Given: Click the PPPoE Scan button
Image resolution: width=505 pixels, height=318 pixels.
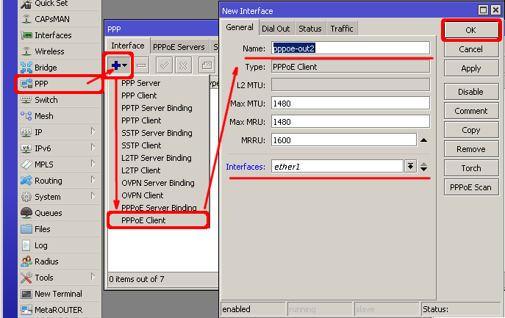Looking at the screenshot, I should pyautogui.click(x=471, y=187).
